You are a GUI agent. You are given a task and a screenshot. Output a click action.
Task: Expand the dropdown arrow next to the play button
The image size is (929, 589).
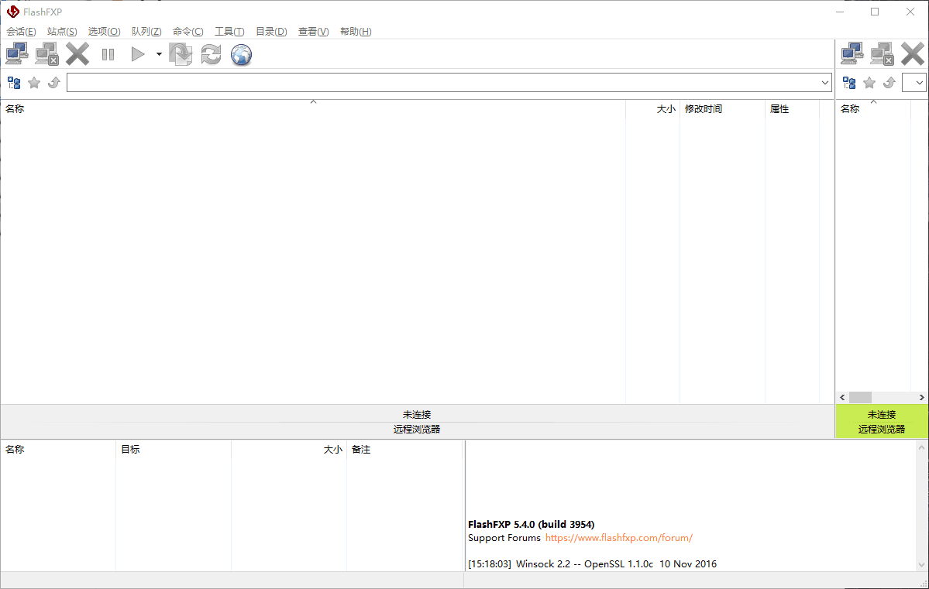[x=158, y=54]
